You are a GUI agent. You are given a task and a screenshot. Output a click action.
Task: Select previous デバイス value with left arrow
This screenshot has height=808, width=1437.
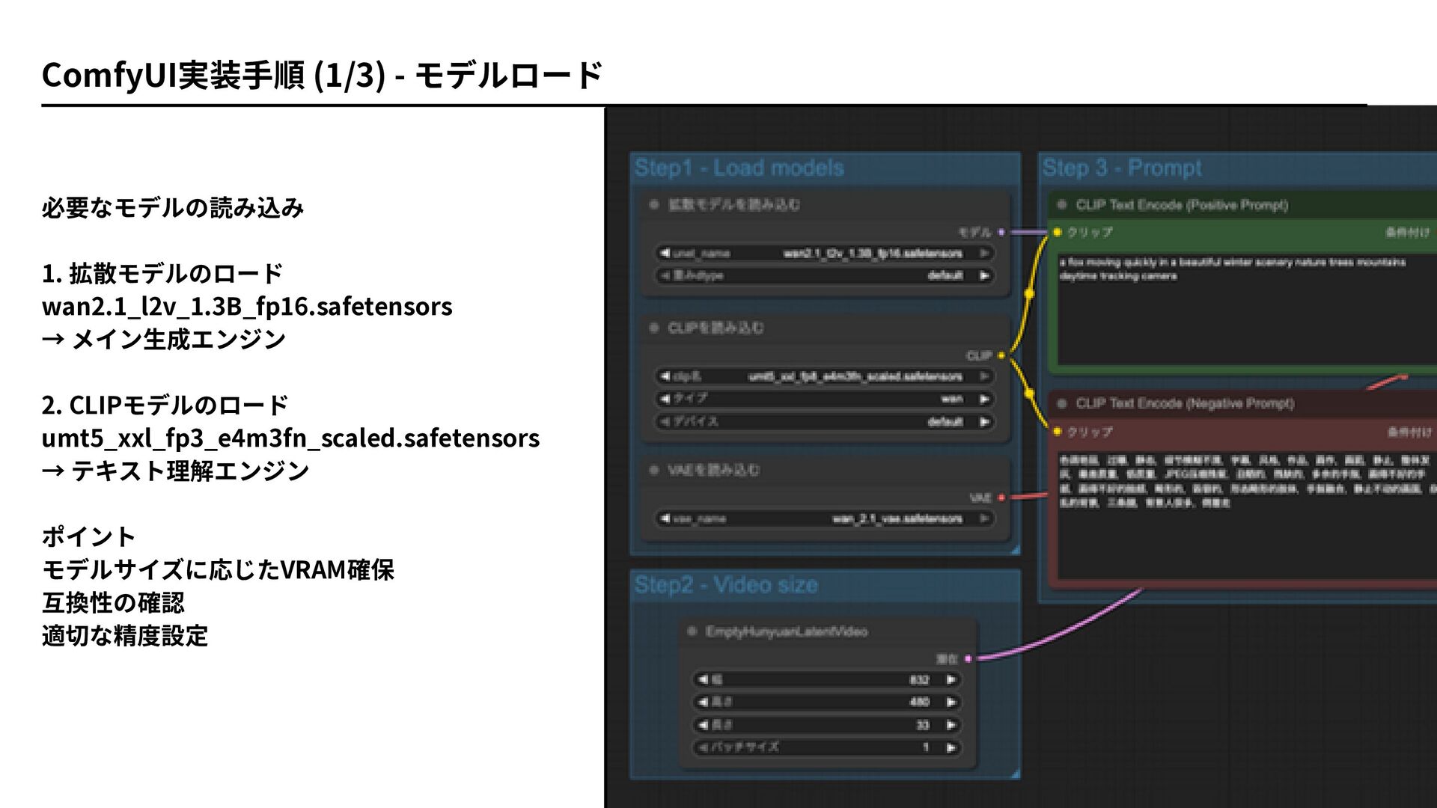[665, 421]
